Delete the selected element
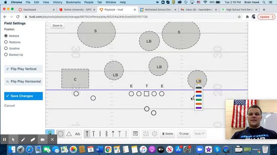The width and height of the screenshot is (277, 155). tap(167, 134)
